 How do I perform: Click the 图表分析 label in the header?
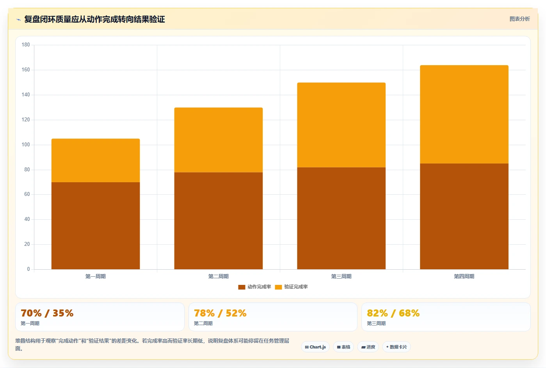pyautogui.click(x=519, y=19)
